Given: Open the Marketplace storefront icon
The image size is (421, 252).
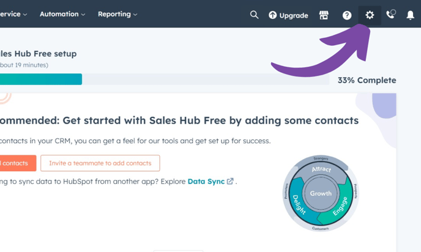Looking at the screenshot, I should tap(324, 15).
